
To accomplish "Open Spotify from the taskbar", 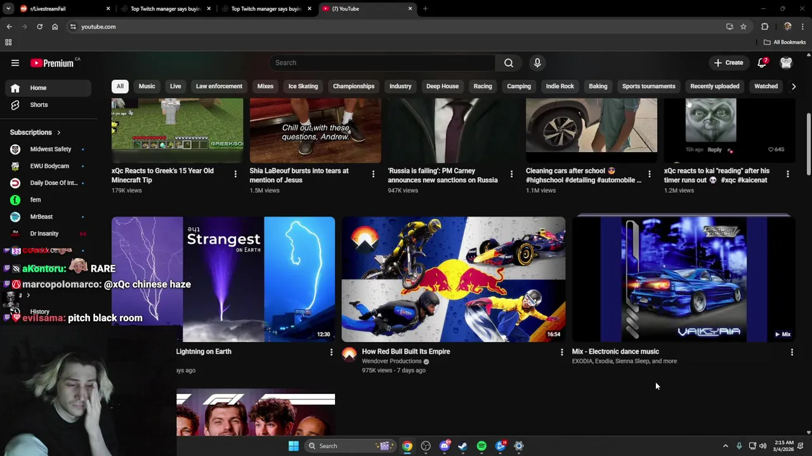I will point(481,446).
